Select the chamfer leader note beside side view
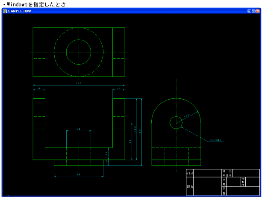This screenshot has height=198, width=262. tap(217, 140)
